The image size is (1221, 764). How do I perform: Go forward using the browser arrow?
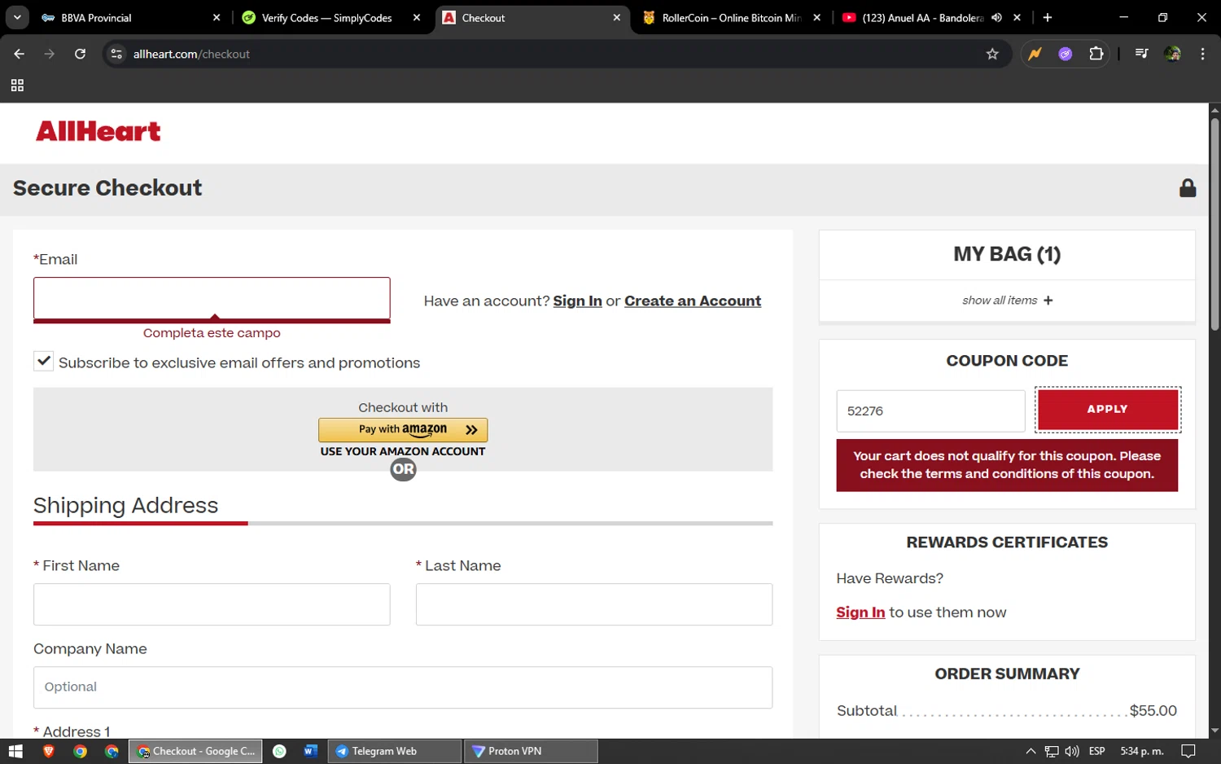click(50, 54)
